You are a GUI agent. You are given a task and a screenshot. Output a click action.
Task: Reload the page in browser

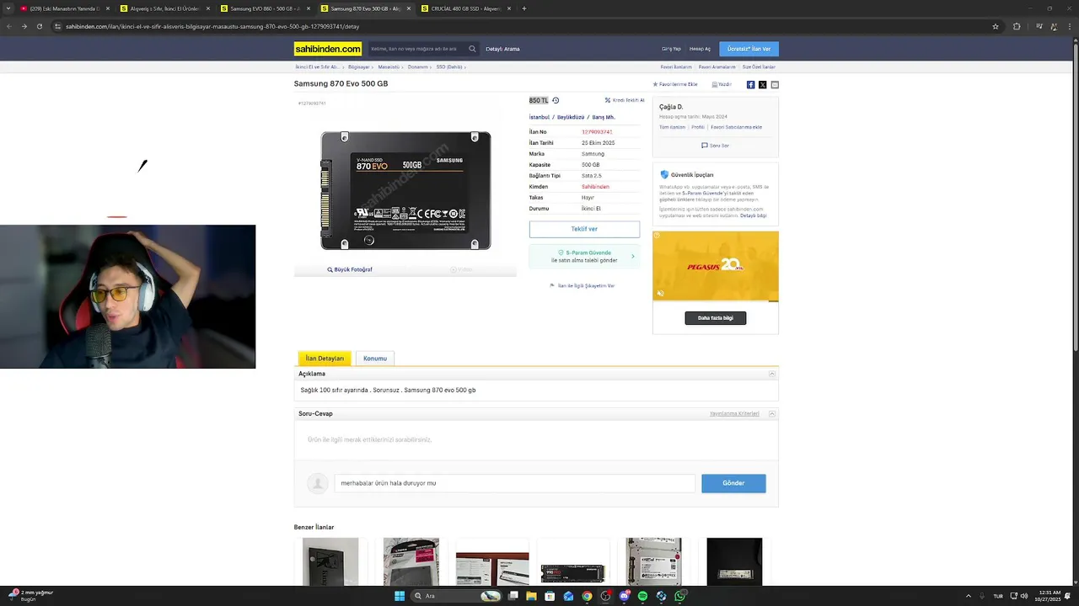click(39, 26)
